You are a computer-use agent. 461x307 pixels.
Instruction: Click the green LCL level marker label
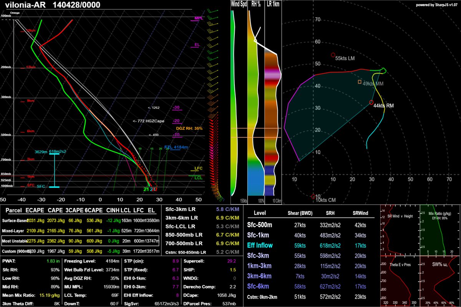click(x=198, y=178)
